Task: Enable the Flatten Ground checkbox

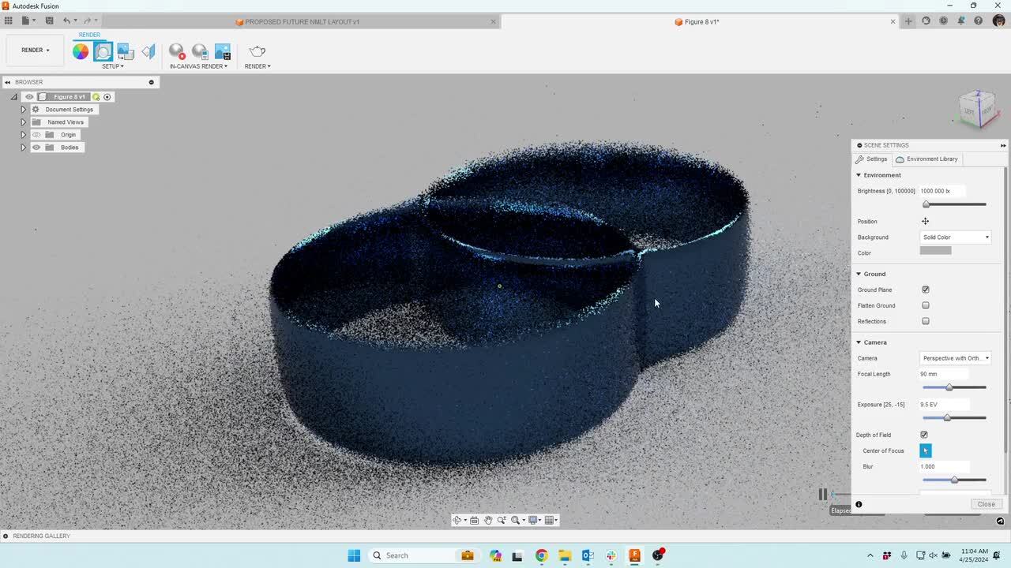Action: (926, 305)
